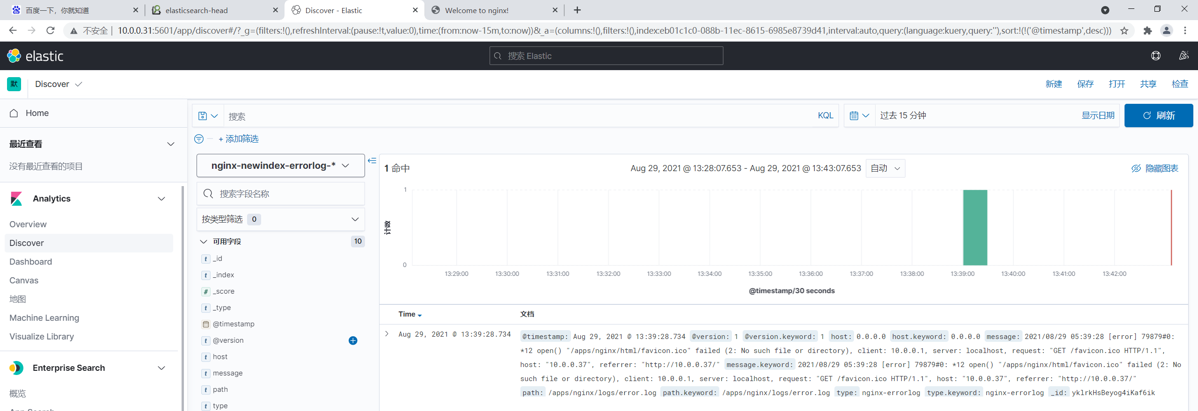
Task: Collapse the field sidebar arrow icon
Action: [372, 160]
